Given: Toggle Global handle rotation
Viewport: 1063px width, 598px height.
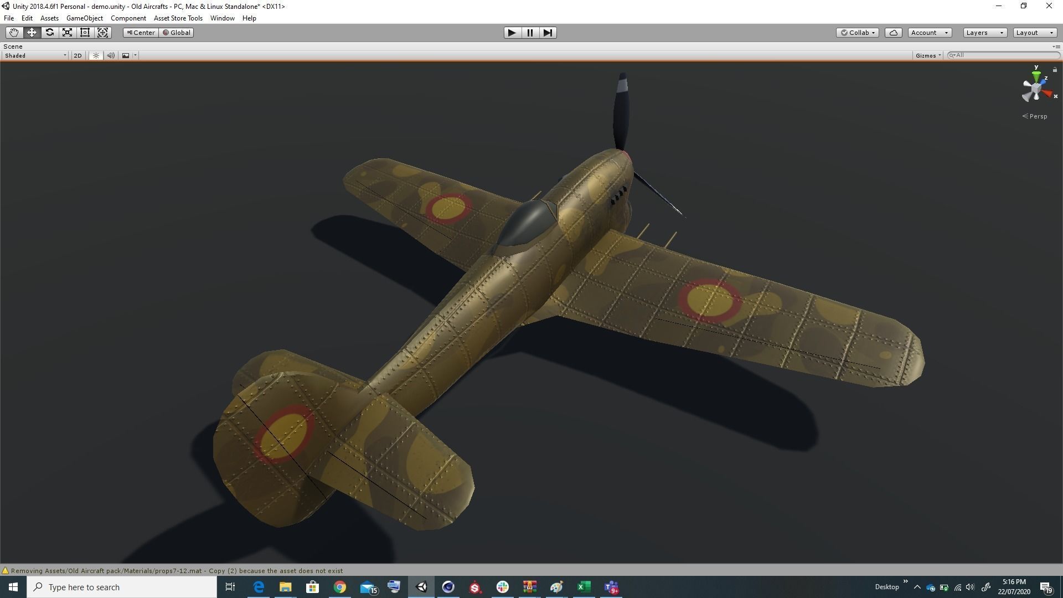Looking at the screenshot, I should click(x=177, y=33).
